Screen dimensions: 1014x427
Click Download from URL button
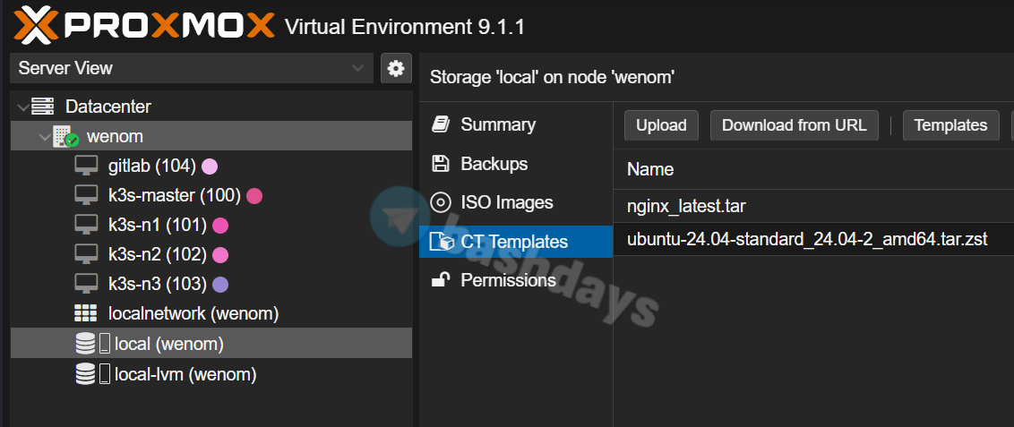point(794,125)
